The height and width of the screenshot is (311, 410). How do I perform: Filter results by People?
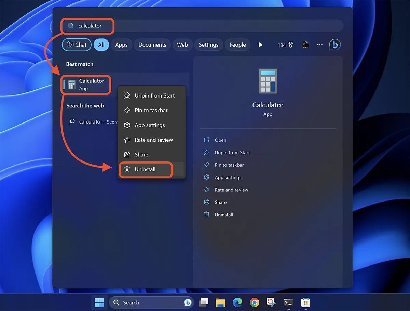click(237, 44)
